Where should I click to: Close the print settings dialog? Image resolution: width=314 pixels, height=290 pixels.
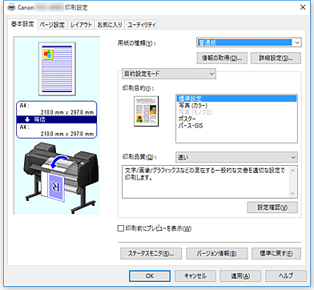pos(303,7)
